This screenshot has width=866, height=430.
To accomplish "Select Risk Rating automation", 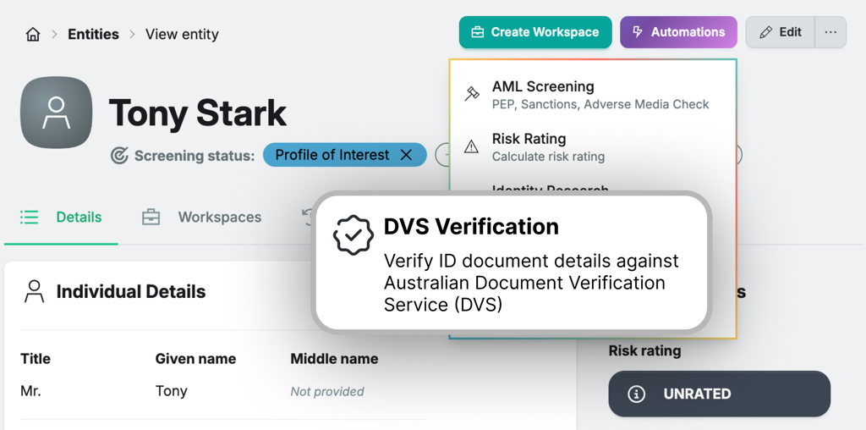I will (x=593, y=147).
